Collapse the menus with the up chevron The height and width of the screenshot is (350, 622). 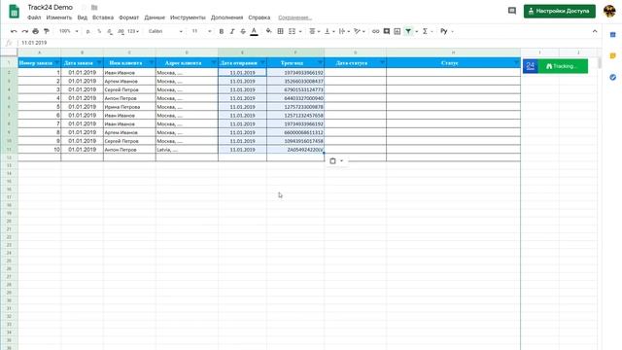pos(595,31)
